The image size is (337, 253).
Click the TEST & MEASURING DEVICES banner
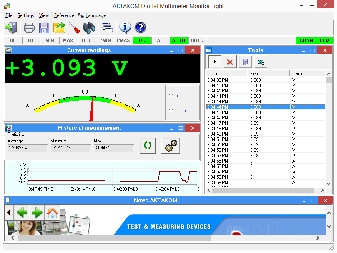click(x=169, y=226)
